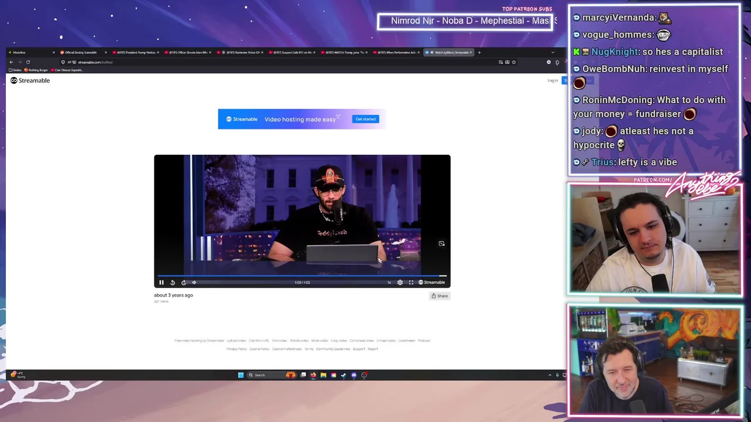
Task: Click the Crop video footer link
Action: coord(339,341)
